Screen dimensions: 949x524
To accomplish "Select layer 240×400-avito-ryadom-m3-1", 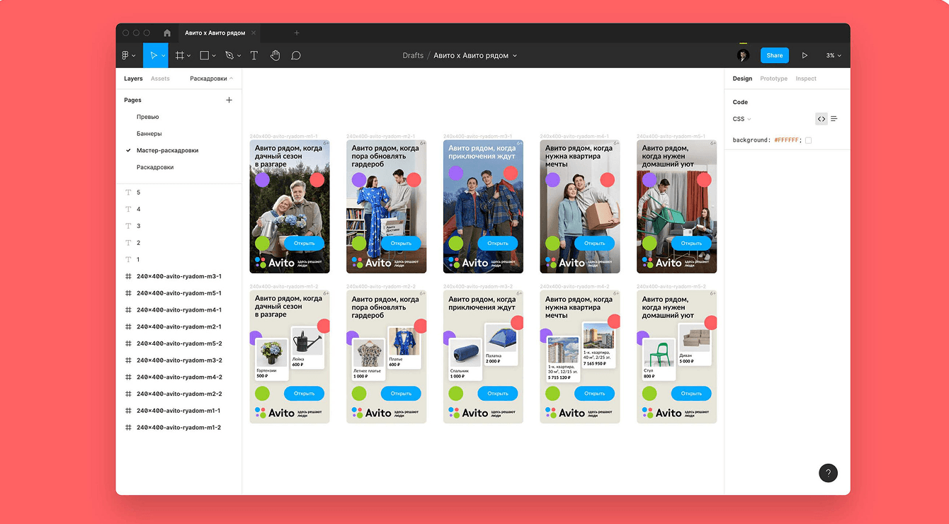I will tap(178, 276).
